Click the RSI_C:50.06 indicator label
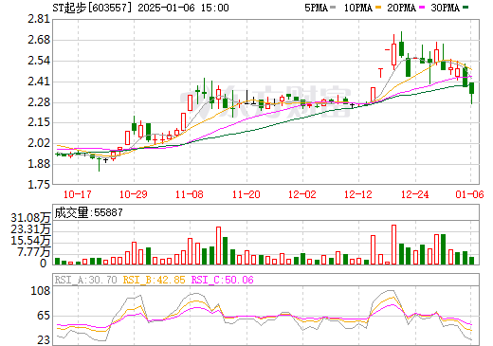The image size is (493, 346). [223, 280]
